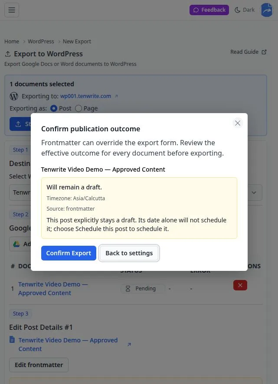278x384 pixels.
Task: Click the Export to WordPress upload icon
Action: (8, 54)
